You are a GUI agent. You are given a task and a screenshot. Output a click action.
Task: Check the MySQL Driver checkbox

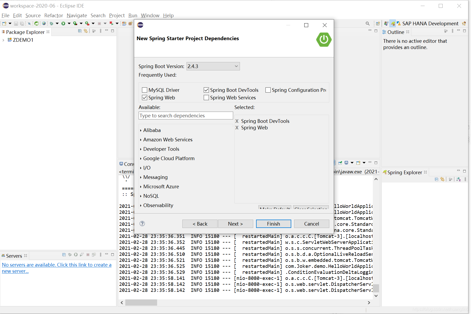(145, 90)
